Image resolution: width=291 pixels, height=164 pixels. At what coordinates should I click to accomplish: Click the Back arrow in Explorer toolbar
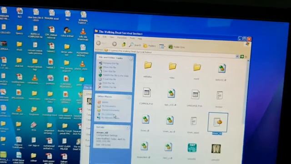click(99, 43)
